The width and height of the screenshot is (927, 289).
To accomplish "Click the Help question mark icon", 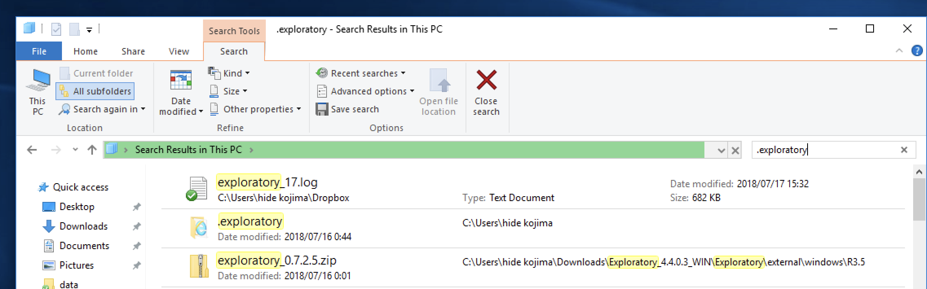I will point(917,51).
